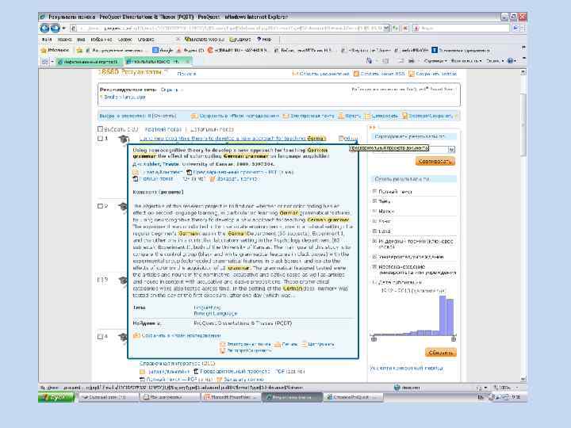Click the orange Sort button

pos(435,161)
